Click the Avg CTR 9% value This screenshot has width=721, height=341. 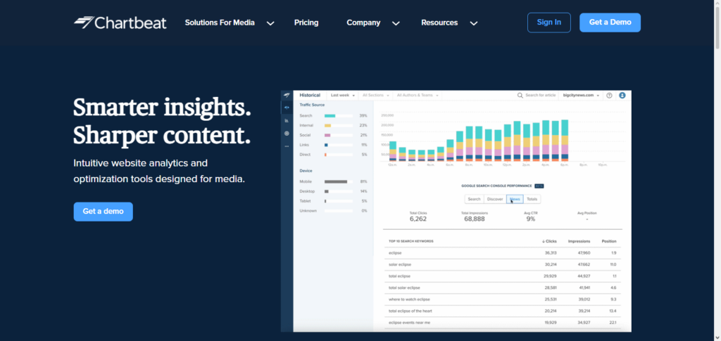[531, 219]
